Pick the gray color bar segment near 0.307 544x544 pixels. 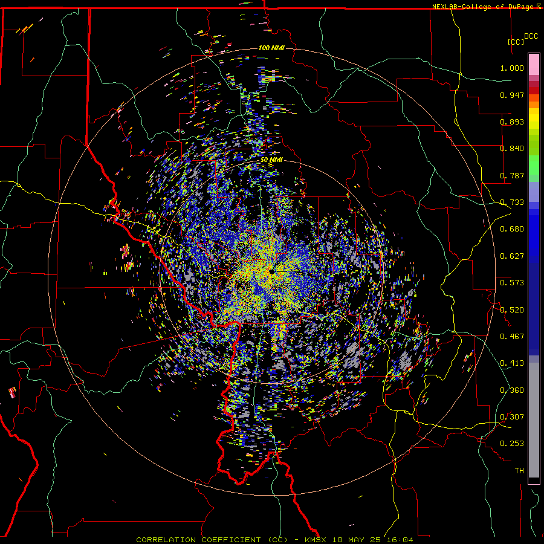click(534, 418)
